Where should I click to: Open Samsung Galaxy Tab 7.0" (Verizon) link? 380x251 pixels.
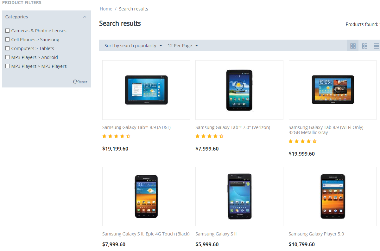click(x=233, y=127)
